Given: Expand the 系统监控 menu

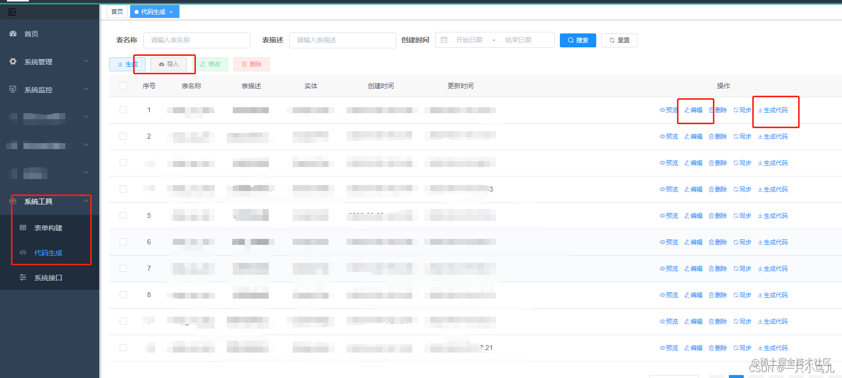Looking at the screenshot, I should 50,90.
